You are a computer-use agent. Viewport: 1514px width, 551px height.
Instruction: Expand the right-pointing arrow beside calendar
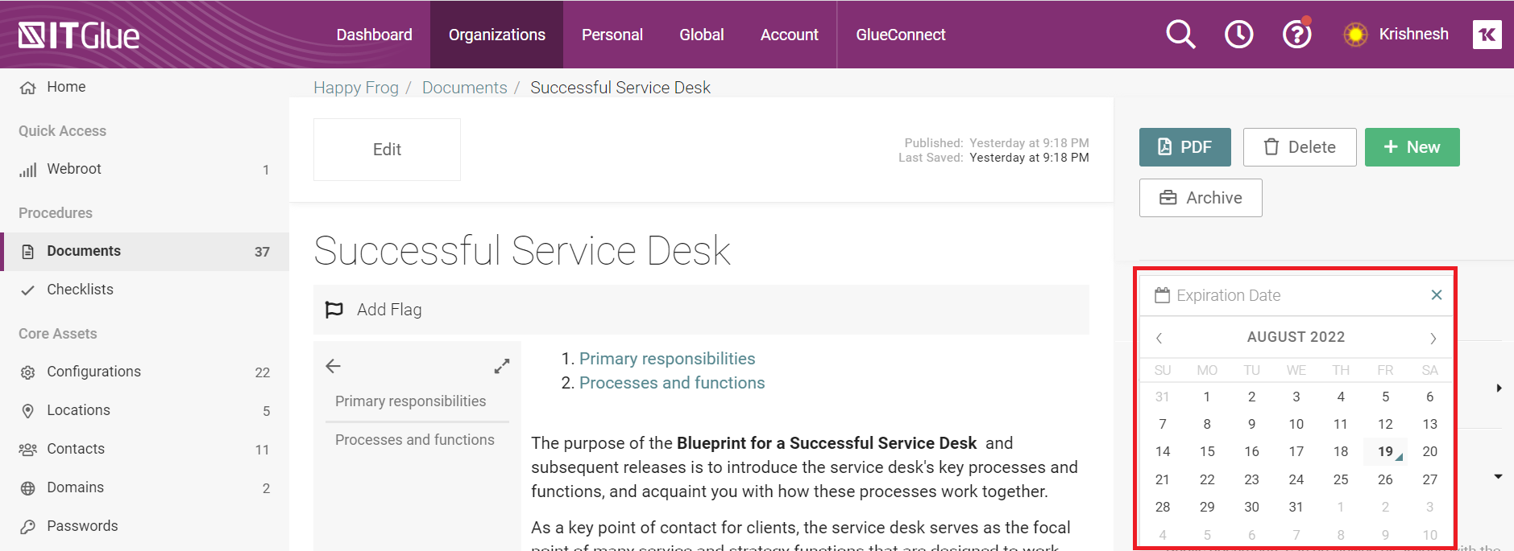[x=1499, y=389]
